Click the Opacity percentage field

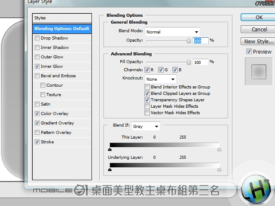click(201, 41)
